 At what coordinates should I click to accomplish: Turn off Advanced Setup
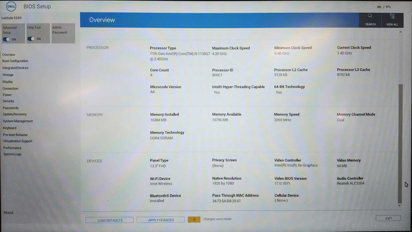pos(6,39)
